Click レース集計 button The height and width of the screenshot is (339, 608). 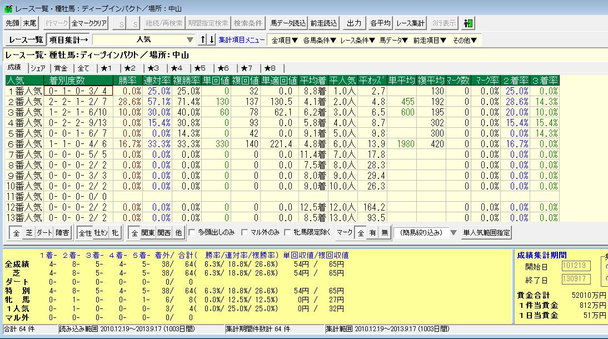410,23
